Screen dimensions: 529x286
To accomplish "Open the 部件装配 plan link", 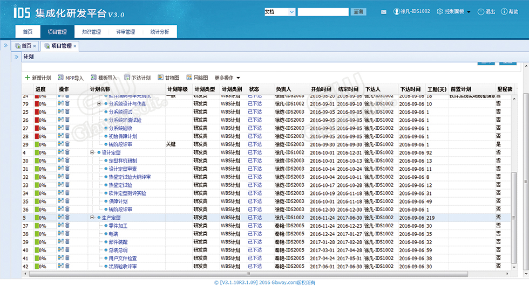I will coord(118,242).
